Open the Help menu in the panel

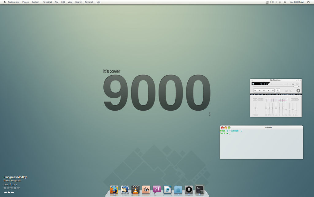click(x=98, y=2)
